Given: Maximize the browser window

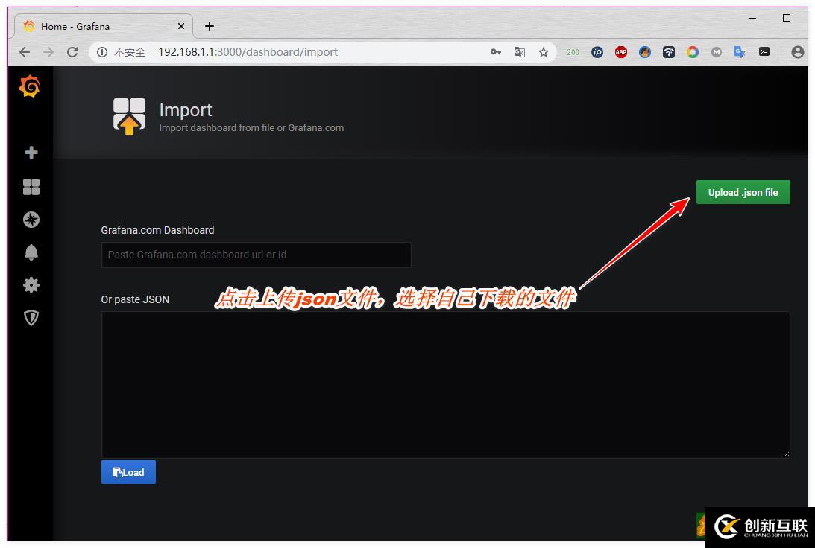Looking at the screenshot, I should 787,18.
